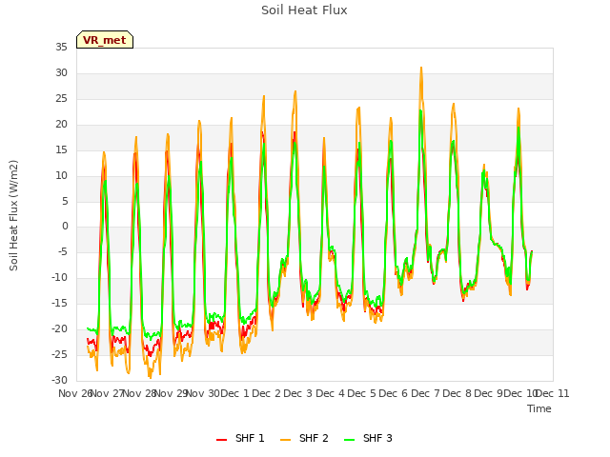Click the Soil Heat Flux chart title
The width and height of the screenshot is (610, 457).
pyautogui.click(x=304, y=10)
